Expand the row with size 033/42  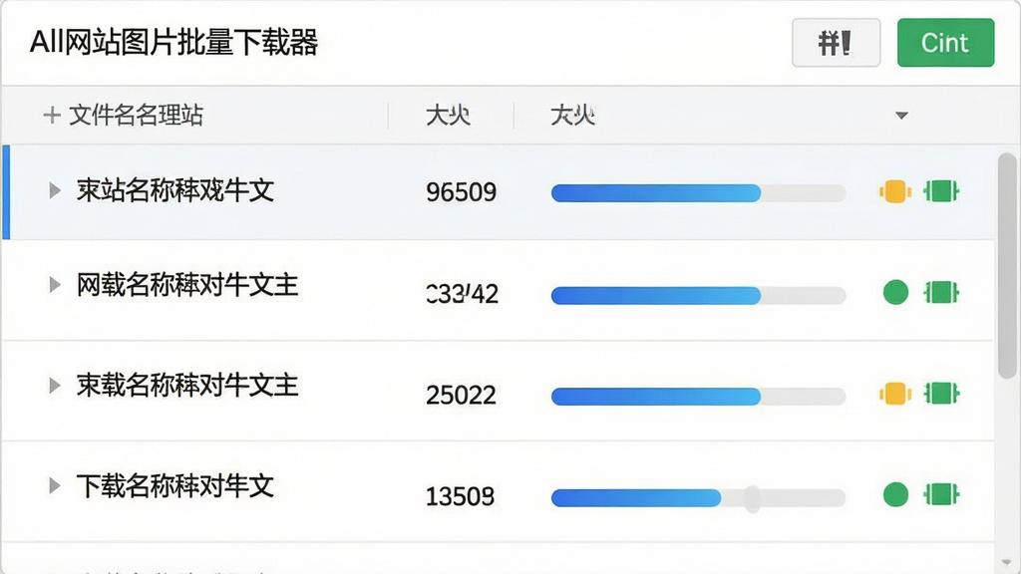[55, 284]
